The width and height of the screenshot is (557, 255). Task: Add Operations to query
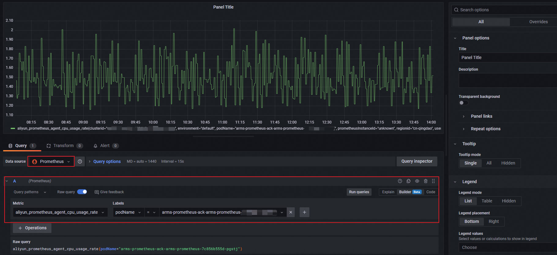[x=32, y=228]
